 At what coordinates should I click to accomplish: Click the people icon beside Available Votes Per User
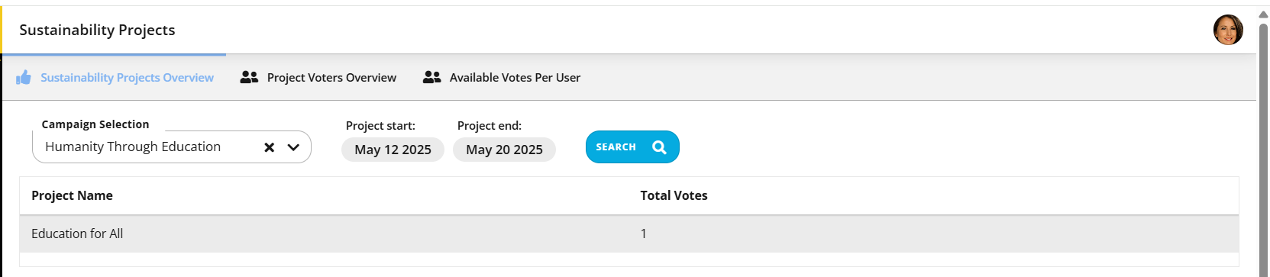pyautogui.click(x=431, y=77)
